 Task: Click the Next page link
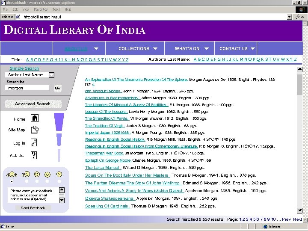click(x=297, y=219)
